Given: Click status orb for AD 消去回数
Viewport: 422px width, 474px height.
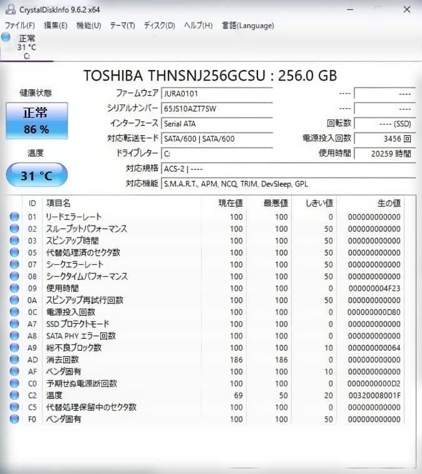Looking at the screenshot, I should pos(14,359).
